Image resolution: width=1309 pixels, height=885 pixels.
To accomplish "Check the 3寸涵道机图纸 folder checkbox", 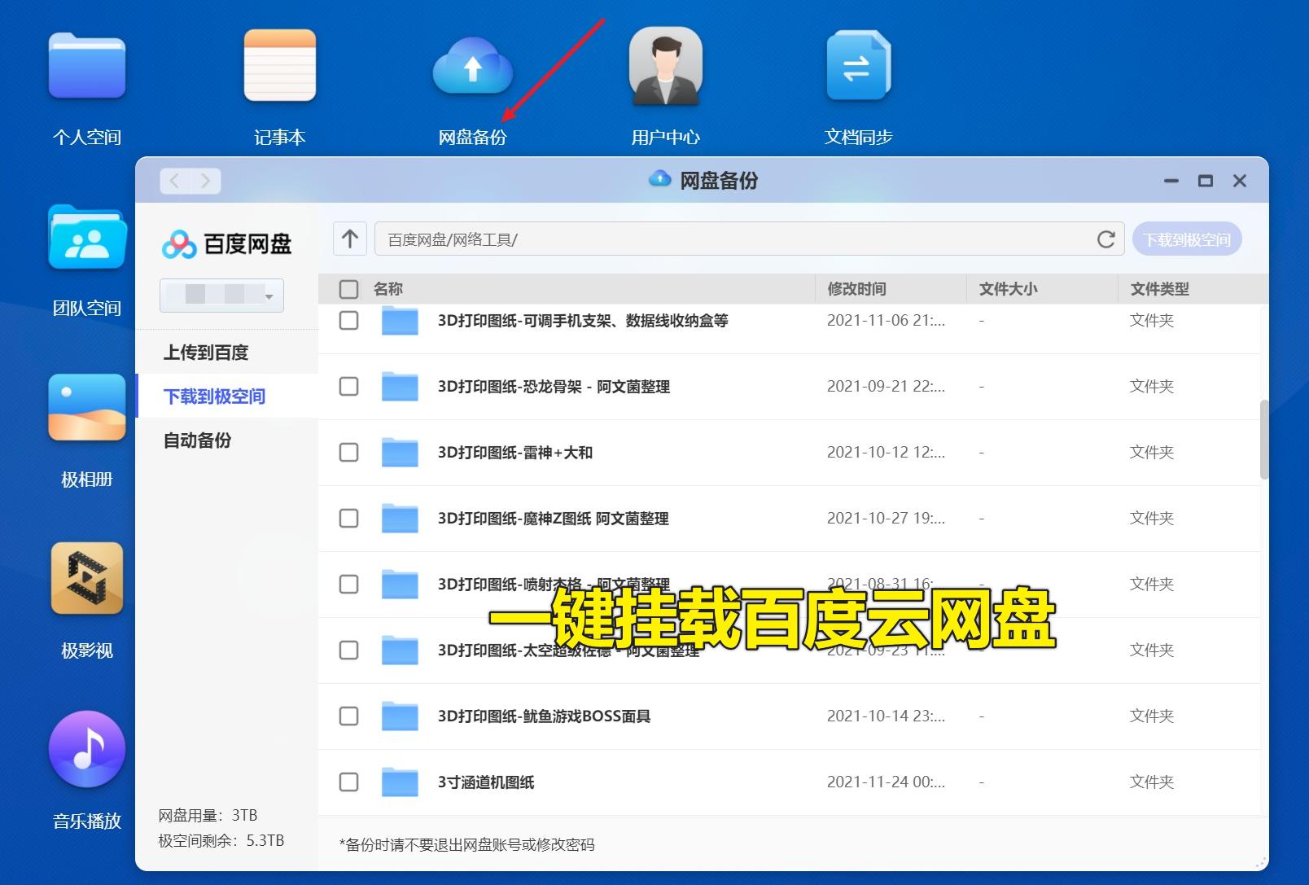I will pyautogui.click(x=348, y=782).
